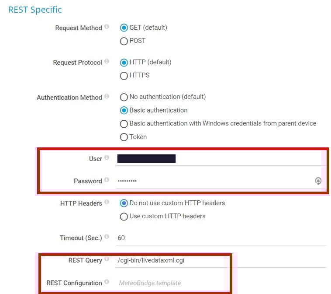Image resolution: width=331 pixels, height=294 pixels.
Task: Select Token authentication method
Action: click(x=124, y=137)
